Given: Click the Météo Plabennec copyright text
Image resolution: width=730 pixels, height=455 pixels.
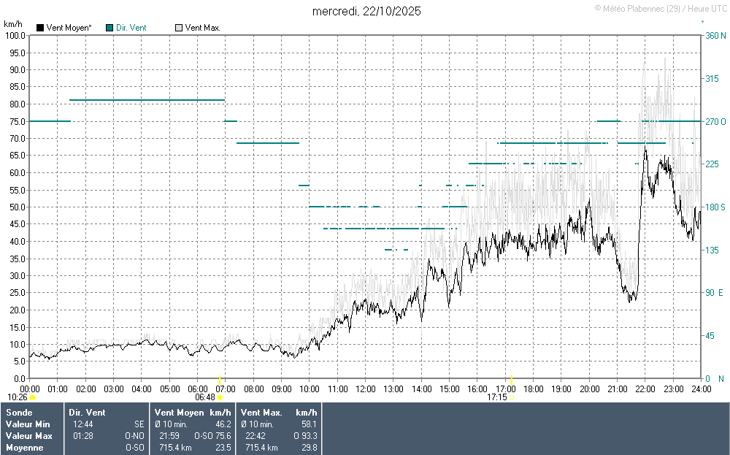Looking at the screenshot, I should tap(660, 9).
